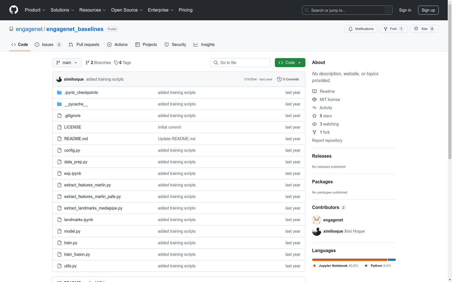This screenshot has height=282, width=452.
Task: Click the branches icon beside 2 Branches
Action: 88,63
